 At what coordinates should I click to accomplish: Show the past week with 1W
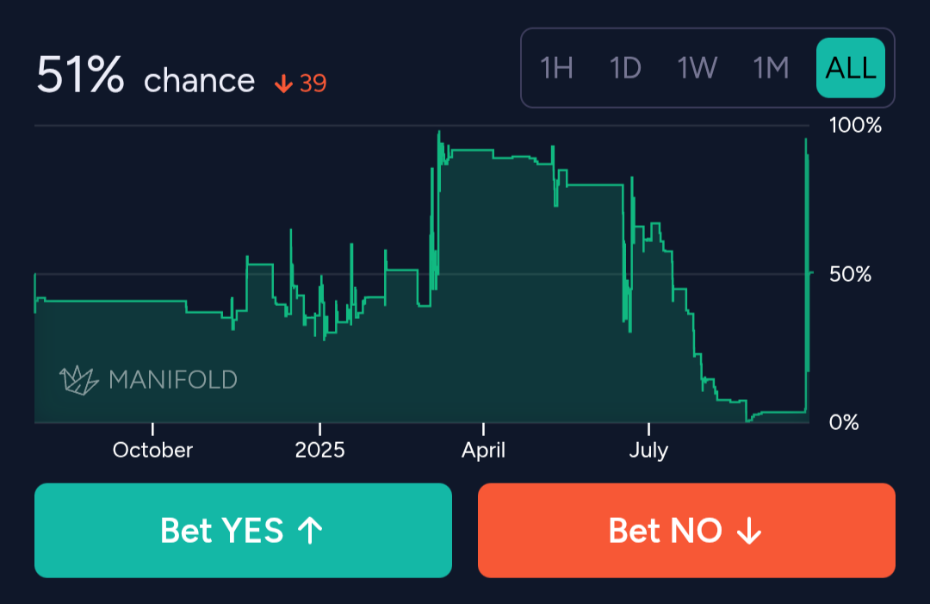[697, 68]
